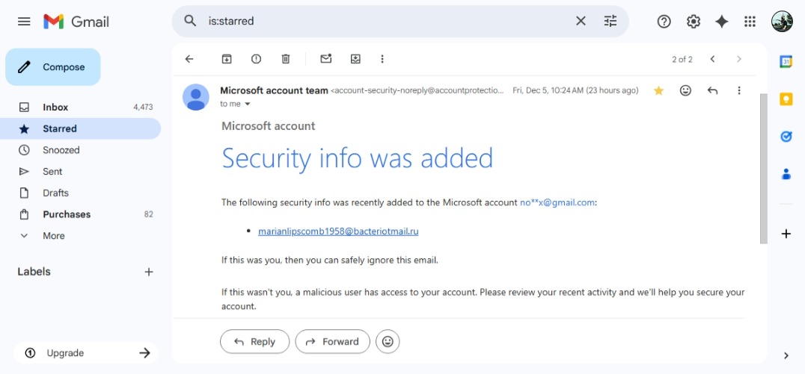Viewport: 805px width, 374px height.
Task: Open the marianlipscomb1958@bacteriotmail.ru link
Action: click(338, 231)
